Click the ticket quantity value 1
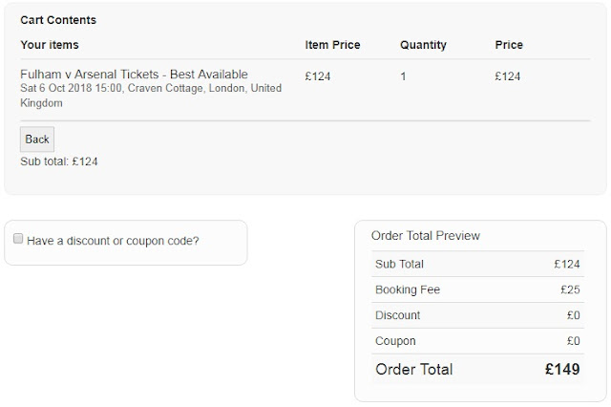Screen dimensions: 611x407 click(x=403, y=75)
